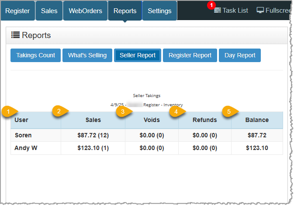The height and width of the screenshot is (206, 294).
Task: Click the Balance column header
Action: 257,120
